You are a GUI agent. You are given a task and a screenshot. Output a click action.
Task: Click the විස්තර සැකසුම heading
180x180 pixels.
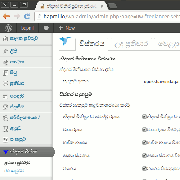pyautogui.click(x=76, y=95)
